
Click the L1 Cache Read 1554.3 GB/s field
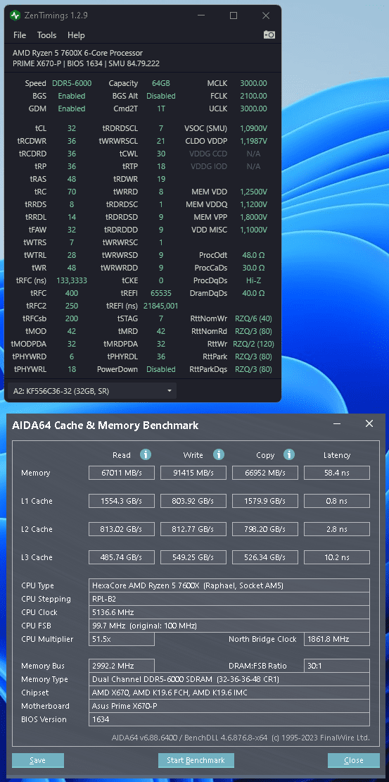coord(122,501)
